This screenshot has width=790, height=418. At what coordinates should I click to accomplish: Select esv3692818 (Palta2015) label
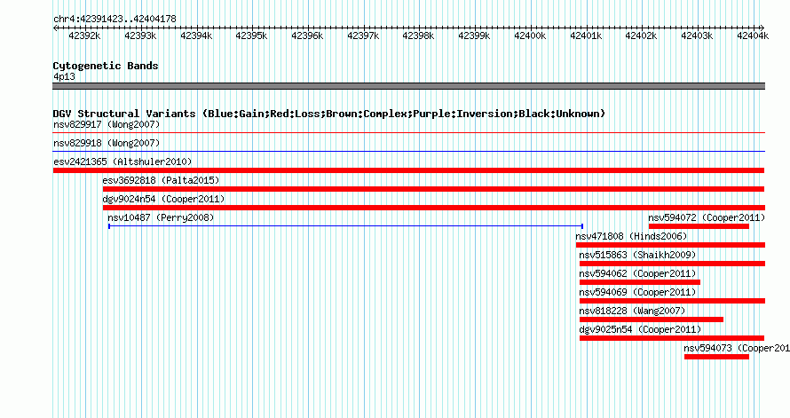pos(161,180)
